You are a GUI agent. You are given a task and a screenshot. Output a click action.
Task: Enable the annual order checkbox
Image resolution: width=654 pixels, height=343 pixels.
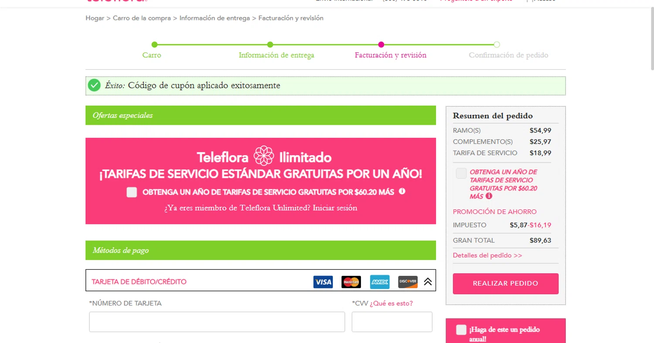tap(461, 330)
